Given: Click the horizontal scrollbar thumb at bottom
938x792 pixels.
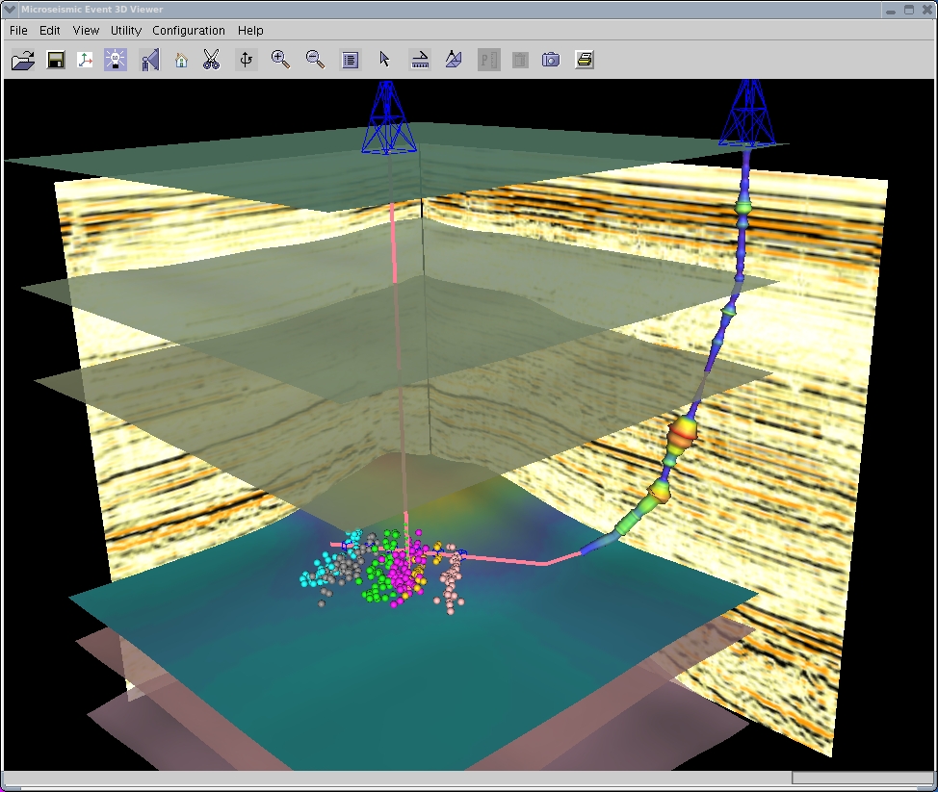Looking at the screenshot, I should click(x=860, y=778).
